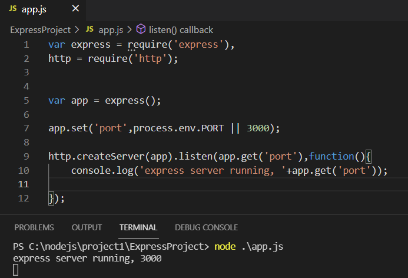Switch to the PROBLEMS panel tab

(x=34, y=227)
